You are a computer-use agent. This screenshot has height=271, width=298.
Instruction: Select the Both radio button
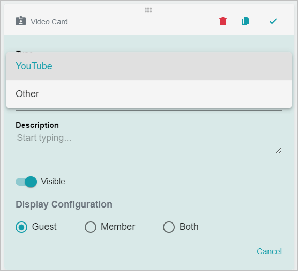(169, 227)
